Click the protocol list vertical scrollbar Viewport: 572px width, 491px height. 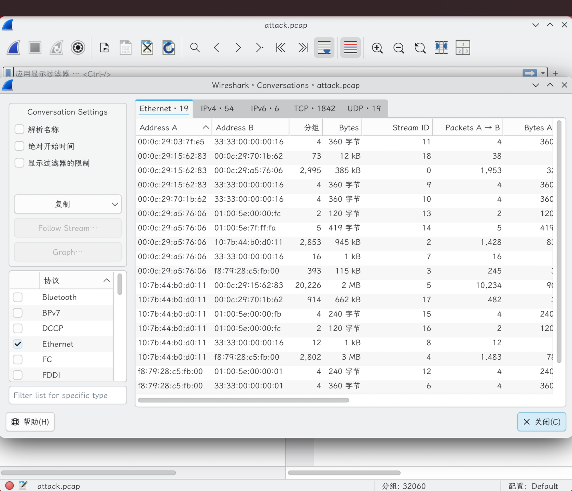(x=120, y=284)
